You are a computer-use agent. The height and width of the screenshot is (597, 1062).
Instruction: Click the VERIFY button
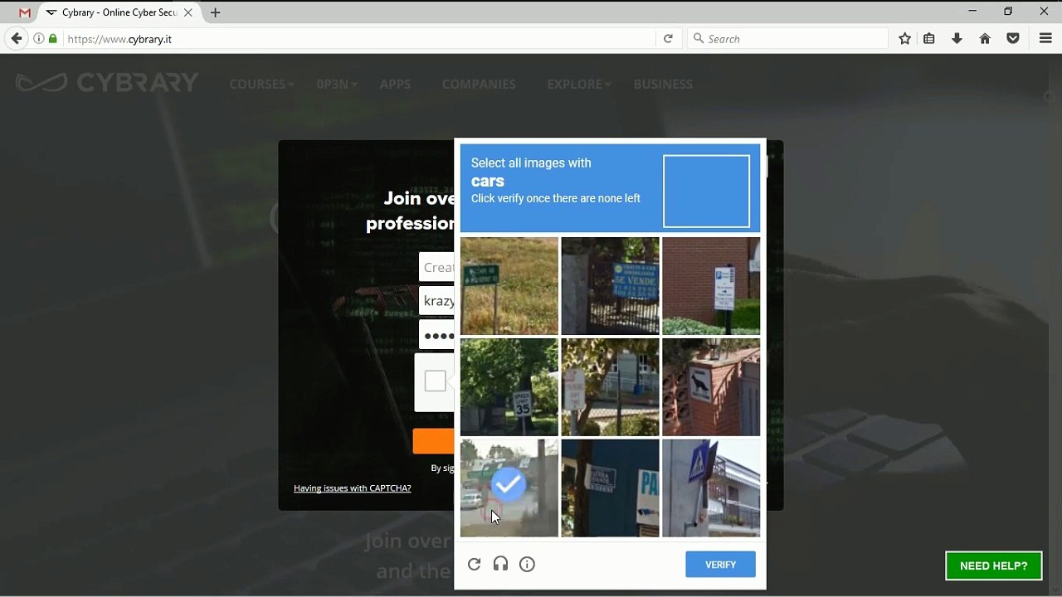click(x=720, y=565)
